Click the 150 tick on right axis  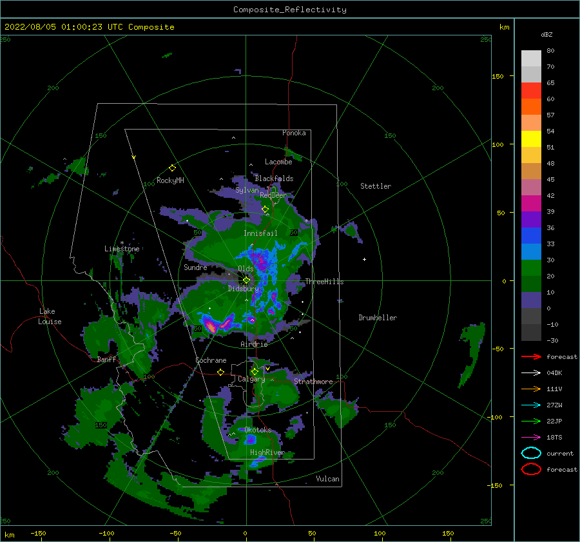pos(498,76)
